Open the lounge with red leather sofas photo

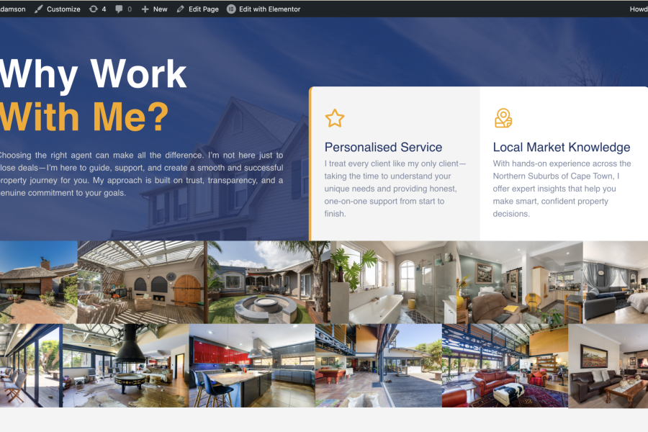504,366
